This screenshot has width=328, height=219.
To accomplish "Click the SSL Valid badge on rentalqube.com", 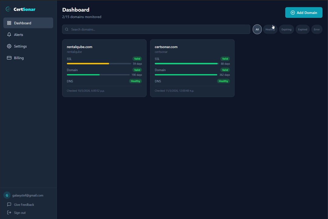I will point(137,59).
